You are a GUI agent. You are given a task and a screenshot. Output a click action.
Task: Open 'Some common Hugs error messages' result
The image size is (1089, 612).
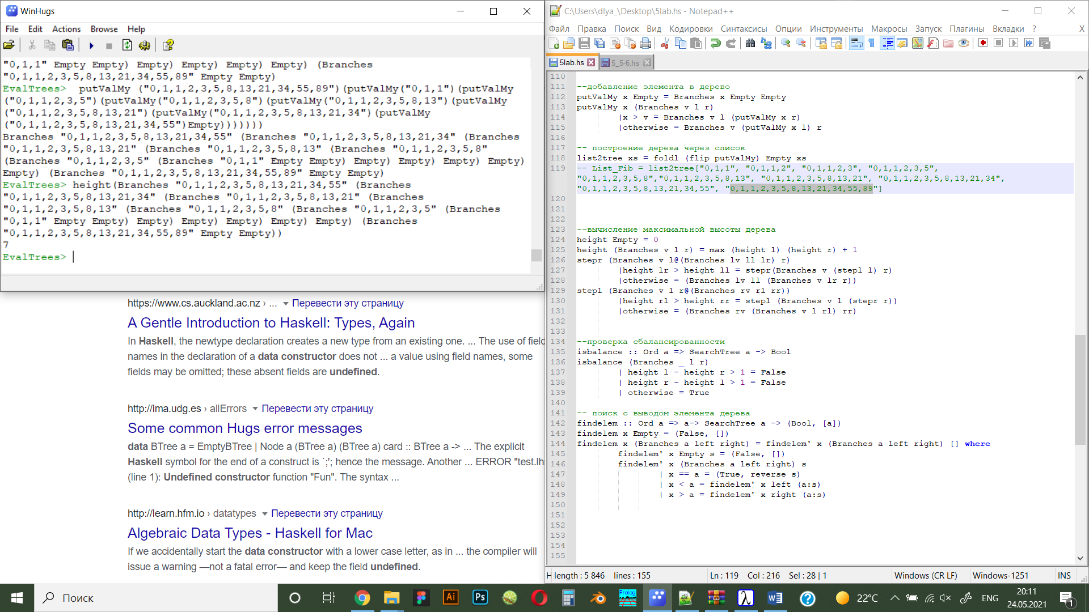click(x=245, y=428)
